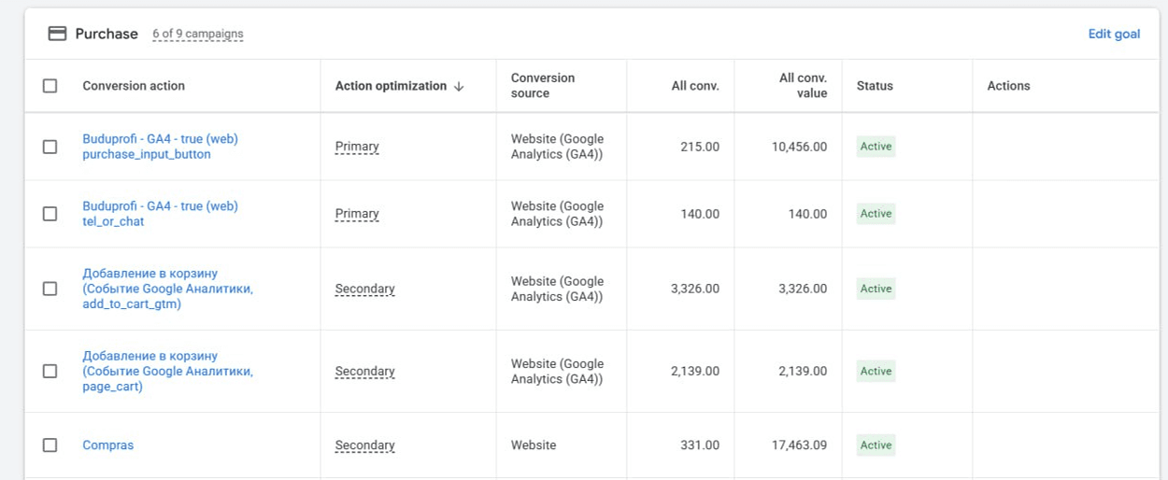The height and width of the screenshot is (480, 1168).
Task: Open the add_to_cart_gtm conversion action link
Action: coord(167,289)
